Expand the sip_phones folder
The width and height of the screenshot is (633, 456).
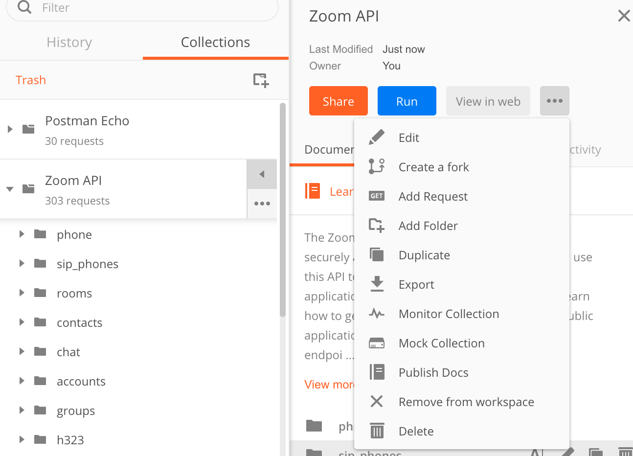click(x=22, y=264)
